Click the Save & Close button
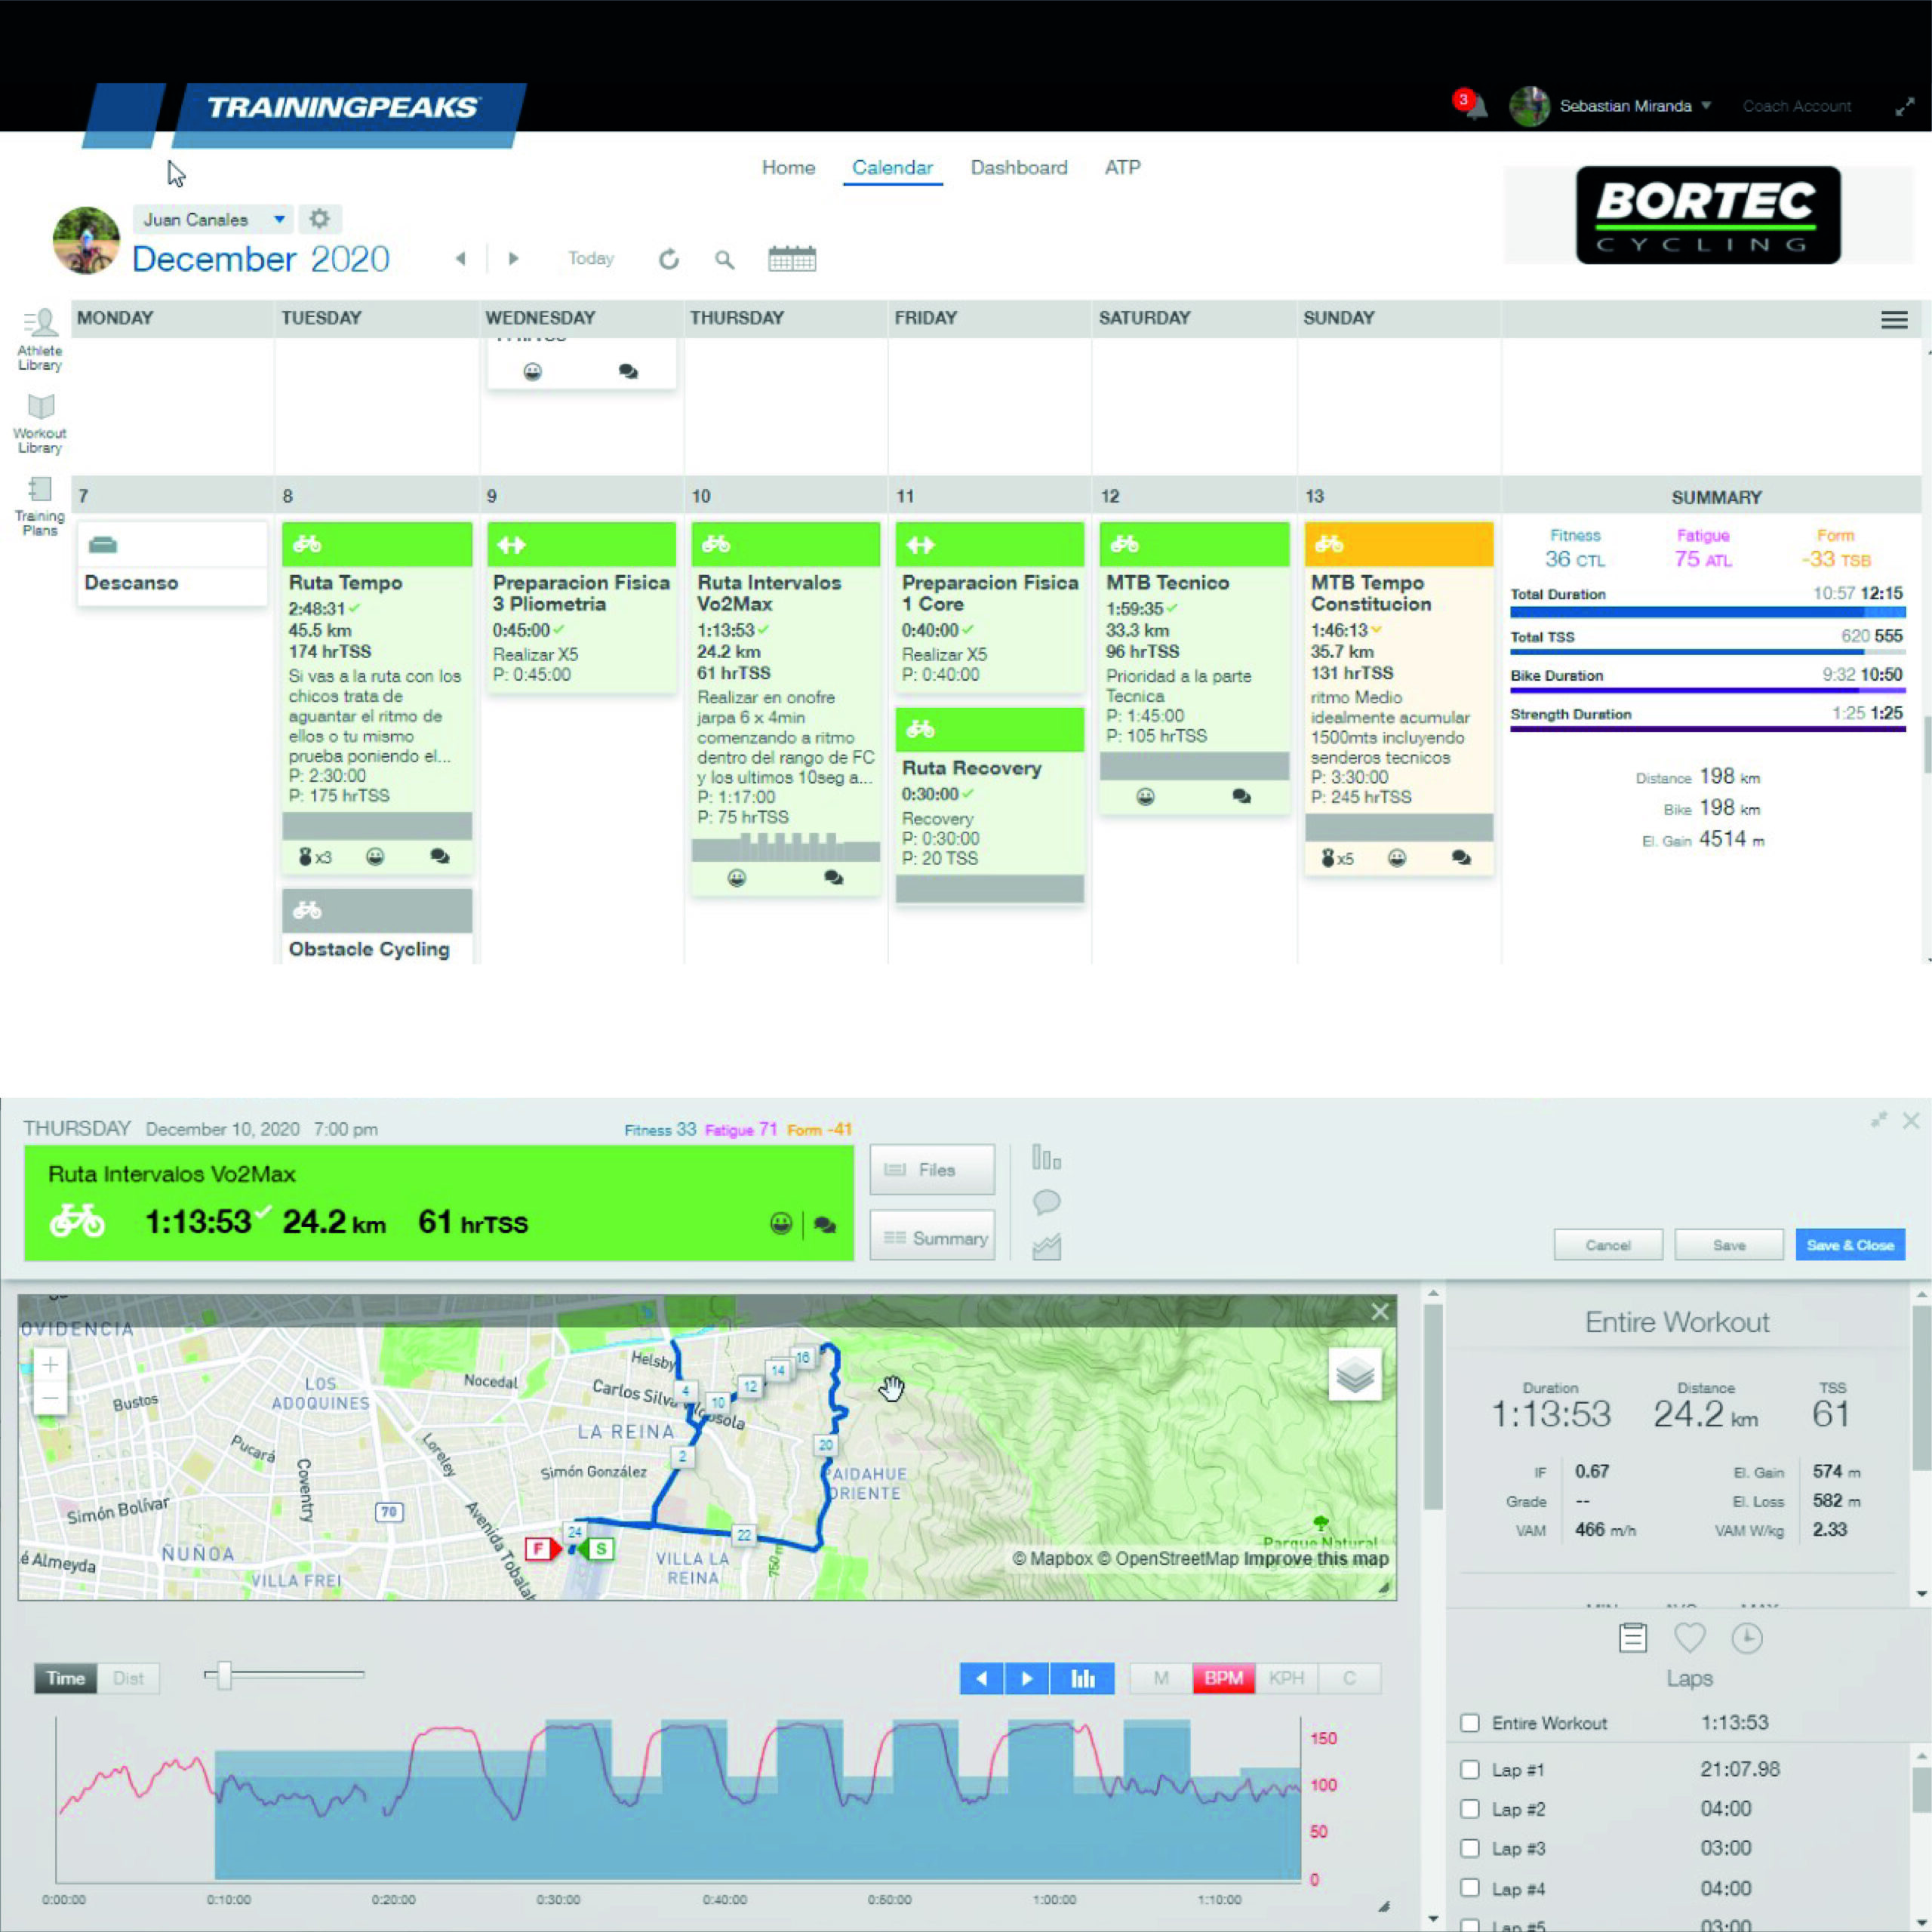This screenshot has width=1932, height=1932. pos(1850,1245)
